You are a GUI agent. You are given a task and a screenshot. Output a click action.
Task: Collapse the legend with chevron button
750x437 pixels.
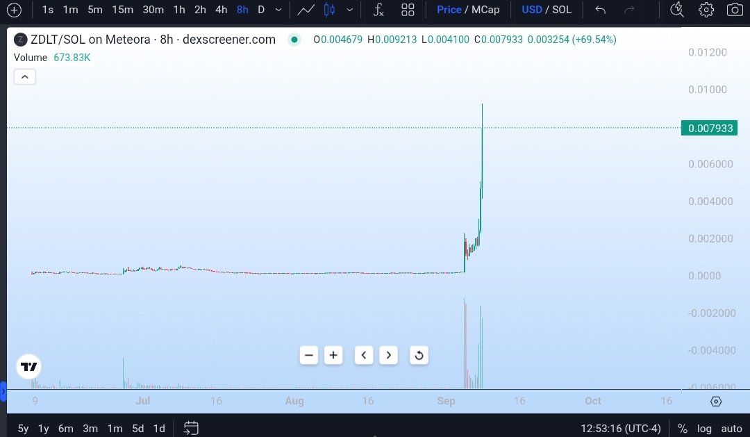pos(25,76)
